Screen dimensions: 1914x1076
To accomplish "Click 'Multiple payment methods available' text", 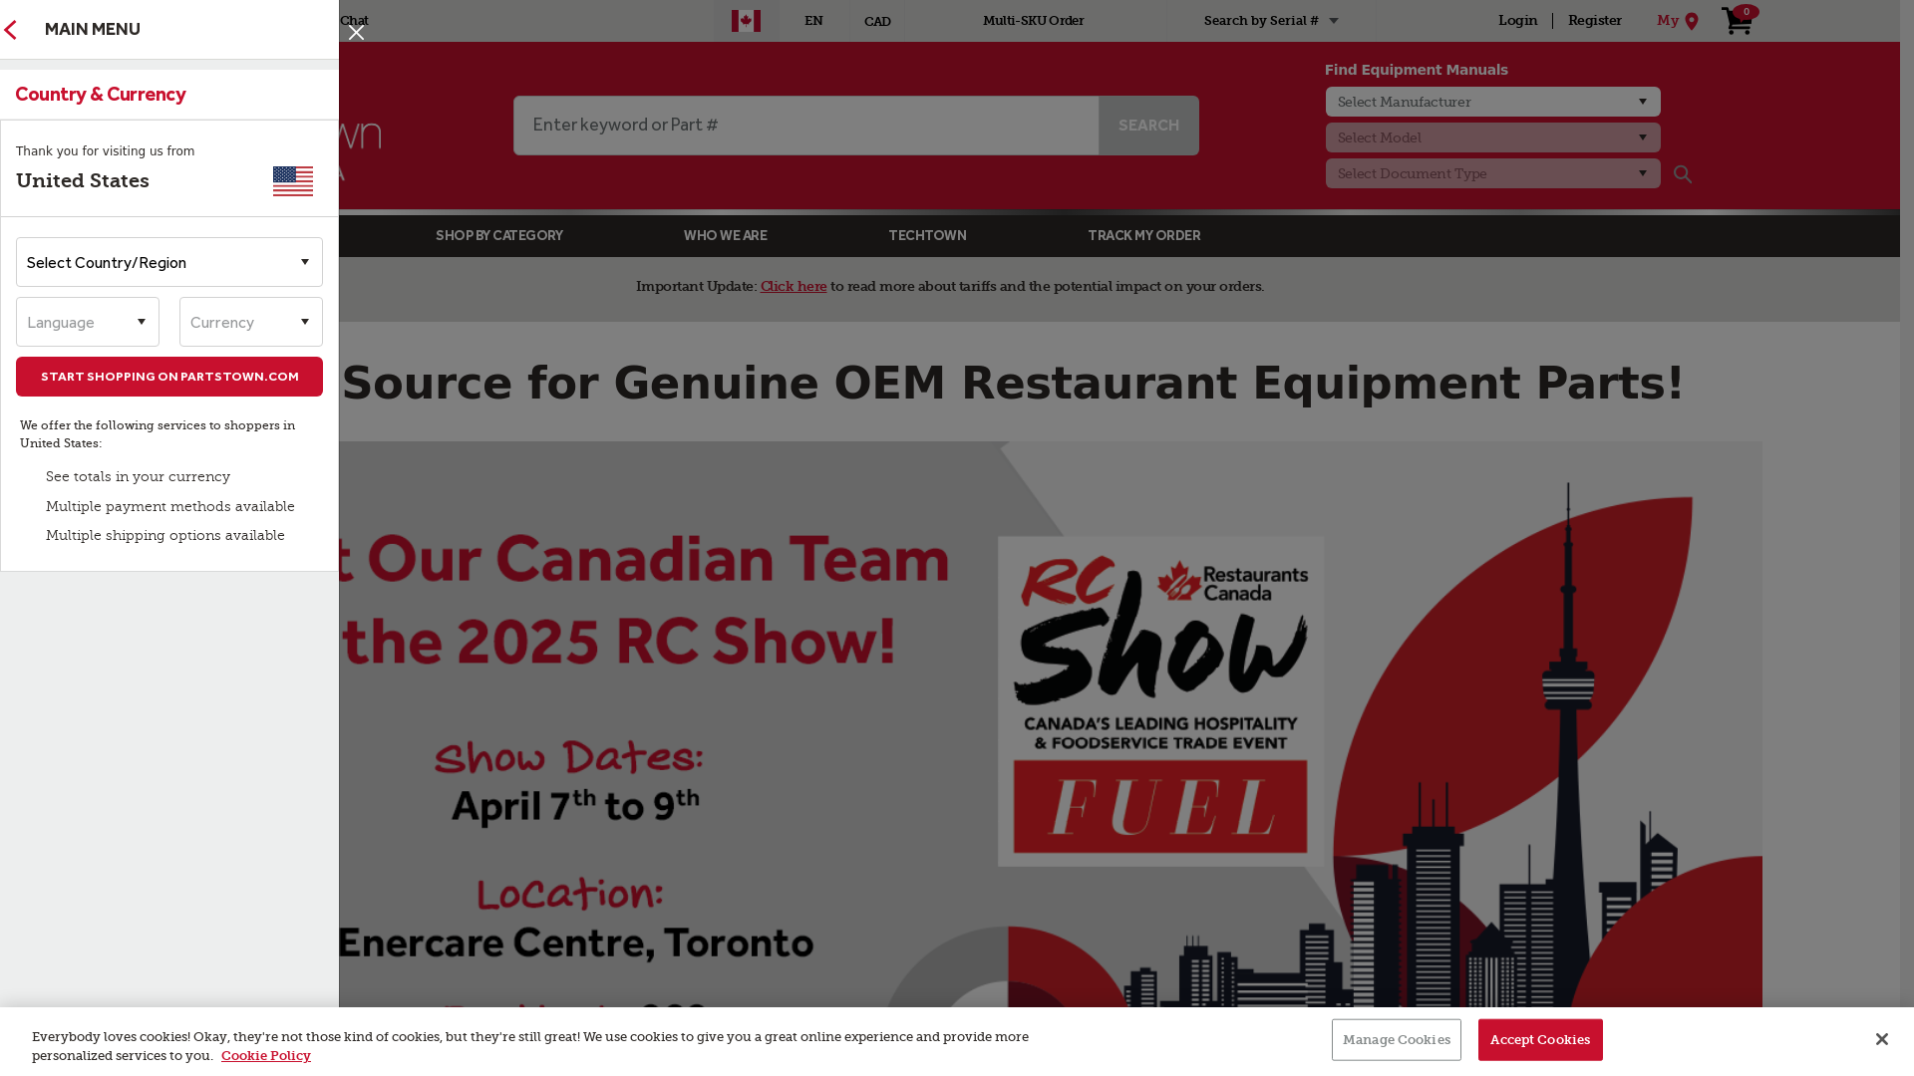I will click(x=170, y=507).
